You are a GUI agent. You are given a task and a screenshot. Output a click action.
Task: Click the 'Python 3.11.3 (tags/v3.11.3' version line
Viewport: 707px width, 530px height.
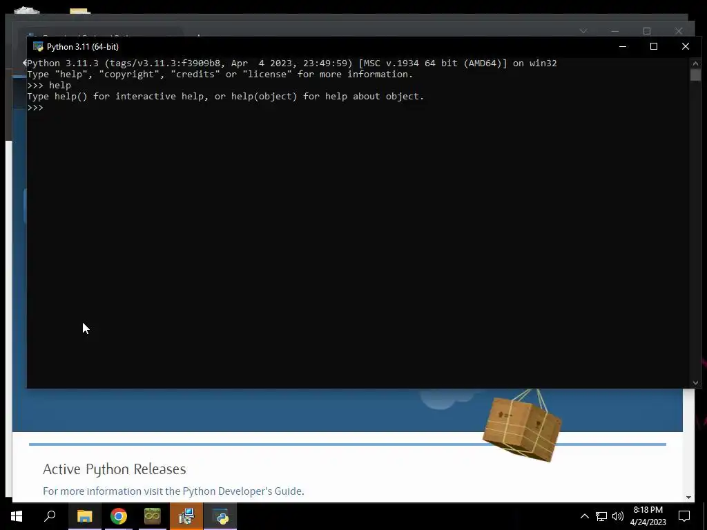pos(292,63)
